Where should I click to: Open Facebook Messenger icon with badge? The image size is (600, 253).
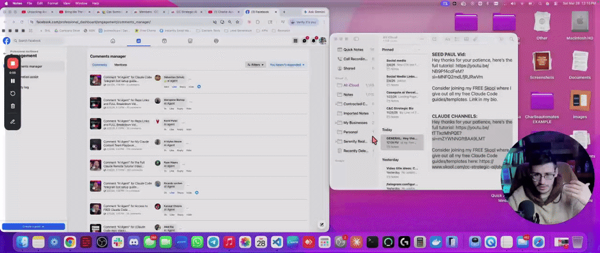point(305,41)
